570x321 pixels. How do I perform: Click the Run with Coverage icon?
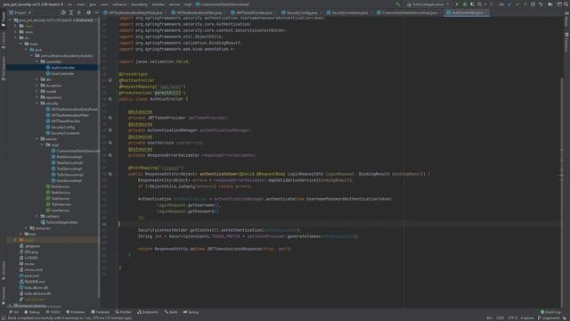(x=472, y=4)
